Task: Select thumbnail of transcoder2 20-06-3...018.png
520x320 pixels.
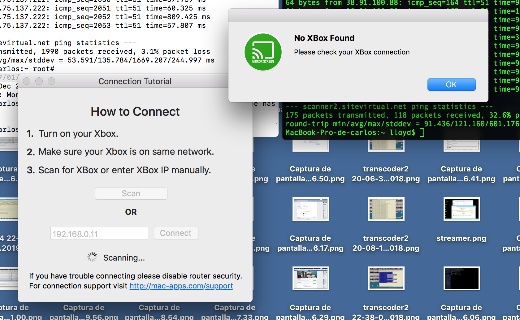Action: (386, 145)
